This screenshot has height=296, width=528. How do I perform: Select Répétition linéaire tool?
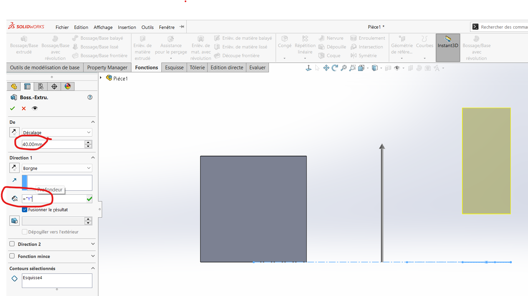(305, 48)
